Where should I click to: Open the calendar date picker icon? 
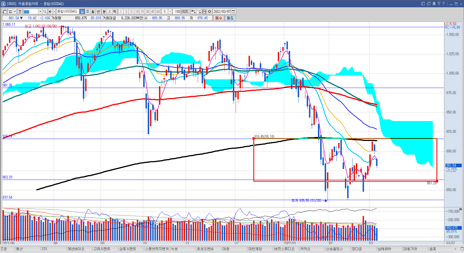click(x=233, y=11)
